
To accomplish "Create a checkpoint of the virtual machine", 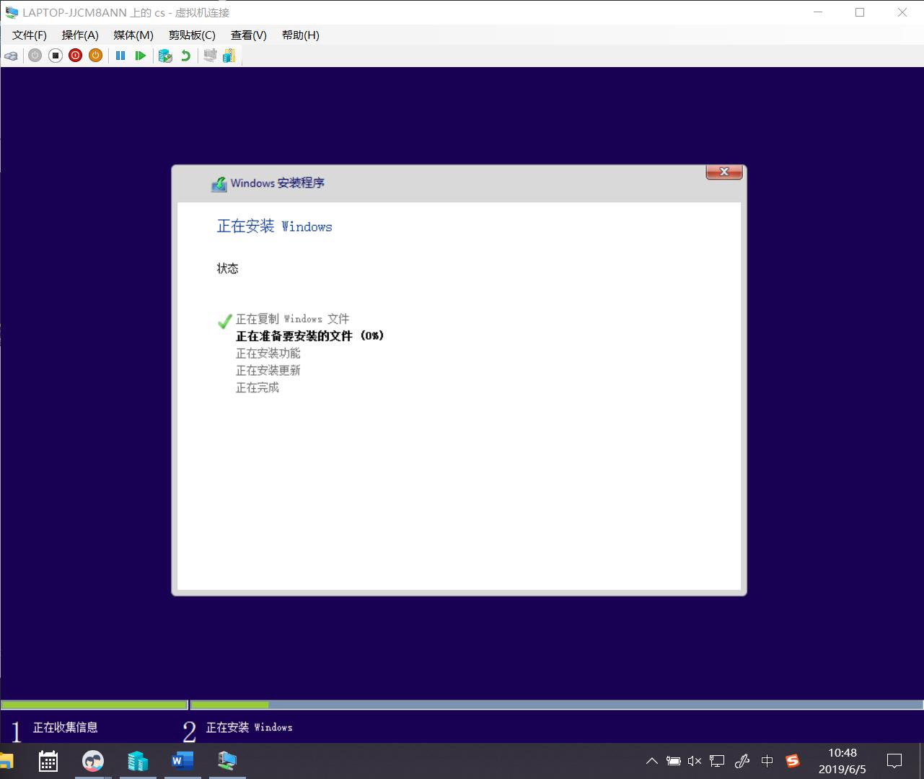I will [165, 56].
